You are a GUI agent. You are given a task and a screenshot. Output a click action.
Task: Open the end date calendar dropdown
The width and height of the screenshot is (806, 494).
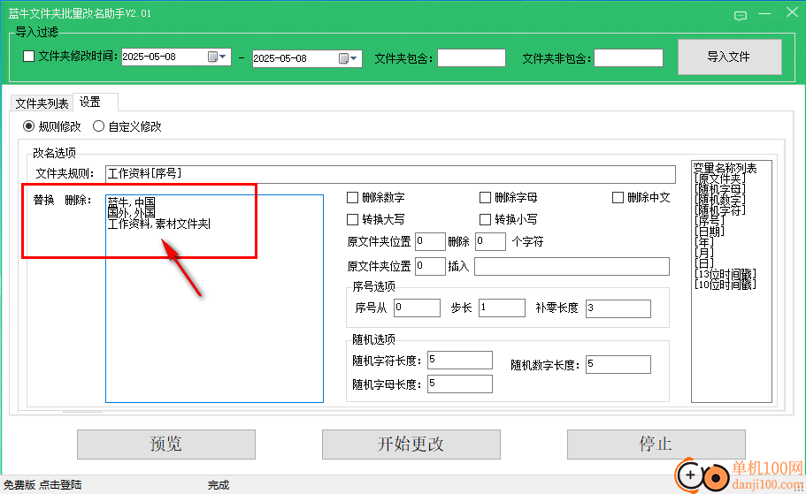point(349,58)
